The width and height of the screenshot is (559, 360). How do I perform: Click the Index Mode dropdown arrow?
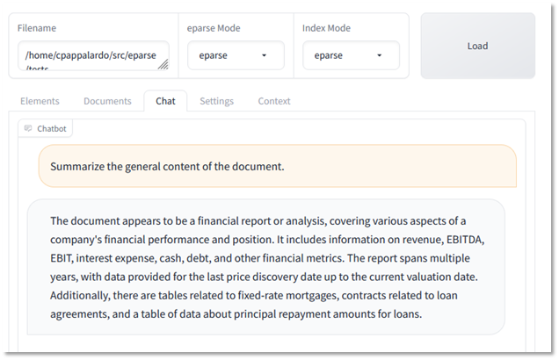pyautogui.click(x=380, y=55)
